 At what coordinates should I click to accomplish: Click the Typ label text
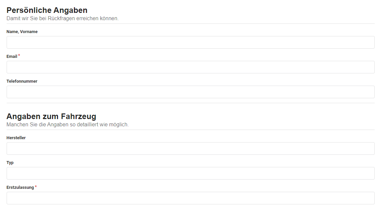click(10, 163)
